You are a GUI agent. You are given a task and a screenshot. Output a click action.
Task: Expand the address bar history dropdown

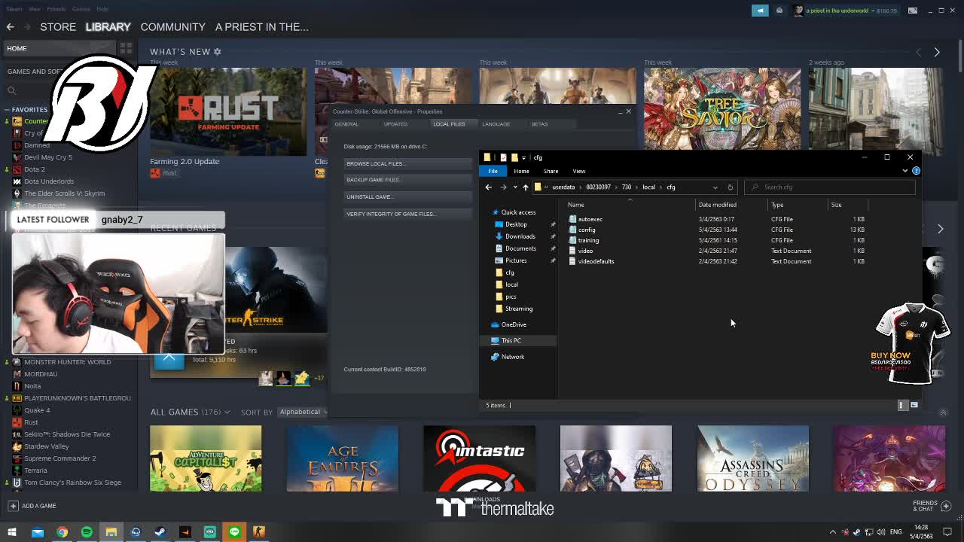tap(715, 187)
